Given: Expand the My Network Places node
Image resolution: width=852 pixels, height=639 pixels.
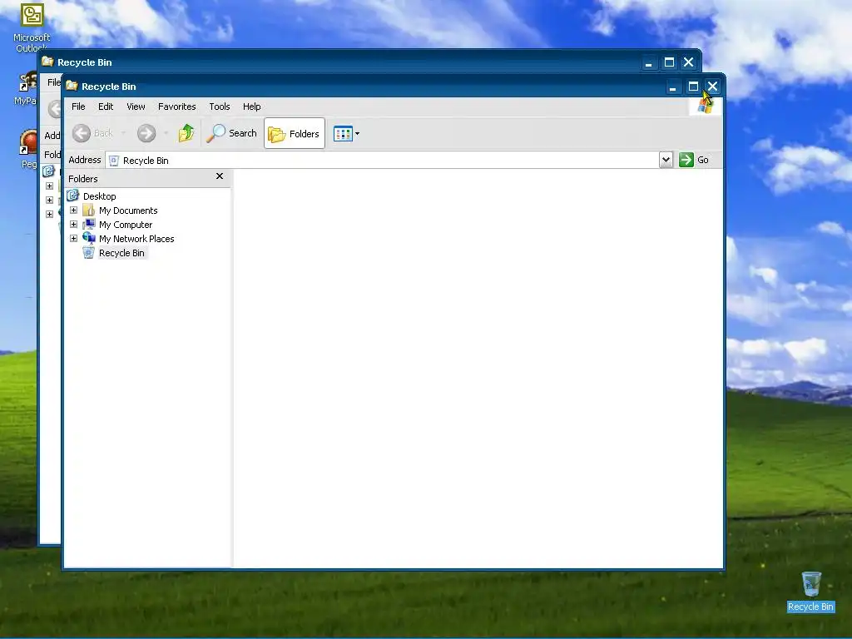Looking at the screenshot, I should (73, 239).
